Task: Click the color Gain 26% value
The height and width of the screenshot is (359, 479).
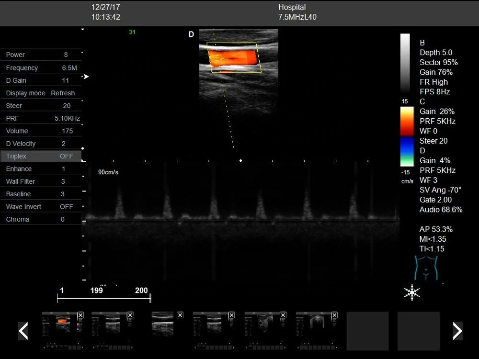Action: point(437,112)
